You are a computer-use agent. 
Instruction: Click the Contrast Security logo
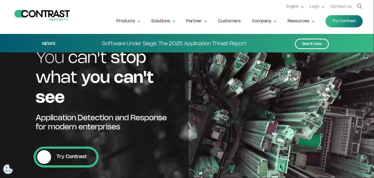point(42,15)
